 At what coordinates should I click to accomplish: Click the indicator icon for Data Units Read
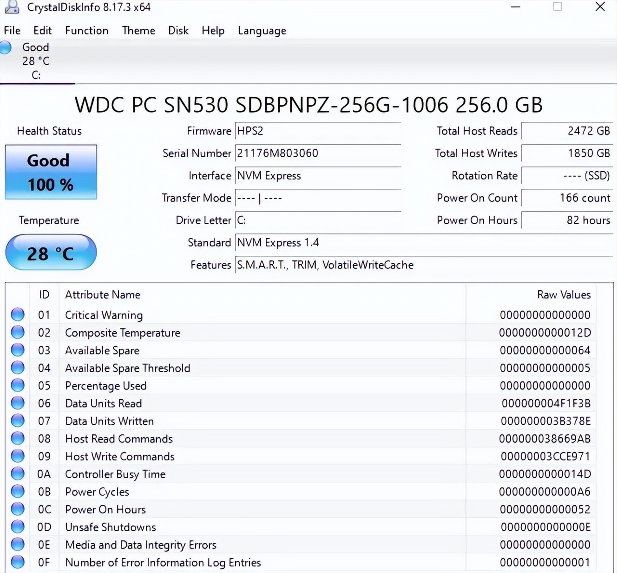point(17,402)
